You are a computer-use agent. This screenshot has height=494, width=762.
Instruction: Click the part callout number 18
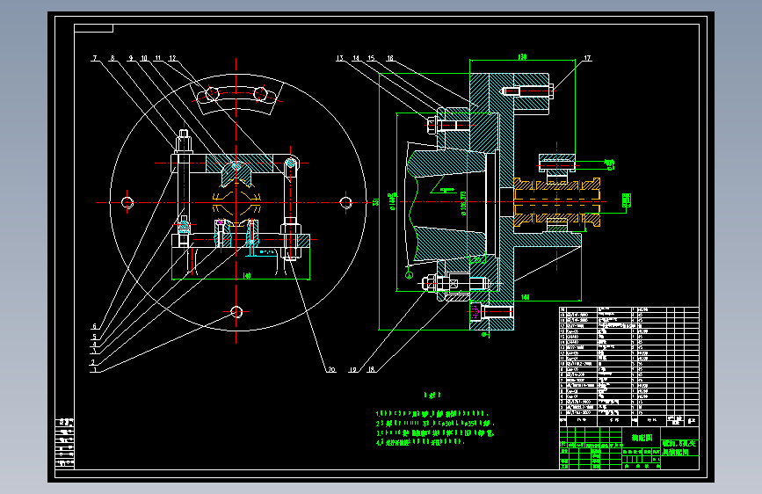pos(371,369)
